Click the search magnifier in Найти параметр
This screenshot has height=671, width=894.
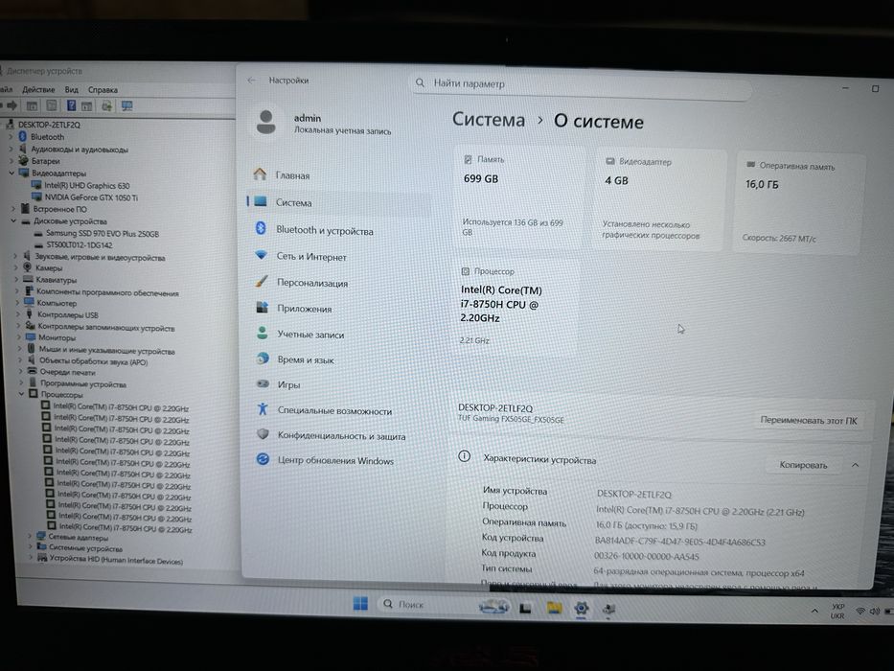click(421, 82)
